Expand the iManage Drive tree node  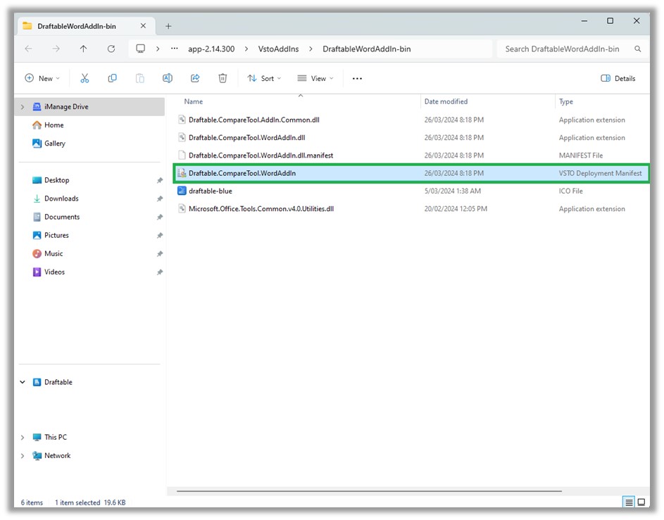[23, 107]
